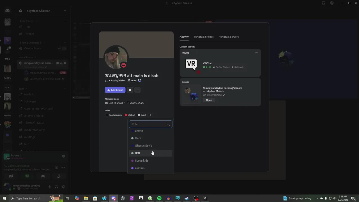
Task: Click the Windows Start button
Action: 4,198
